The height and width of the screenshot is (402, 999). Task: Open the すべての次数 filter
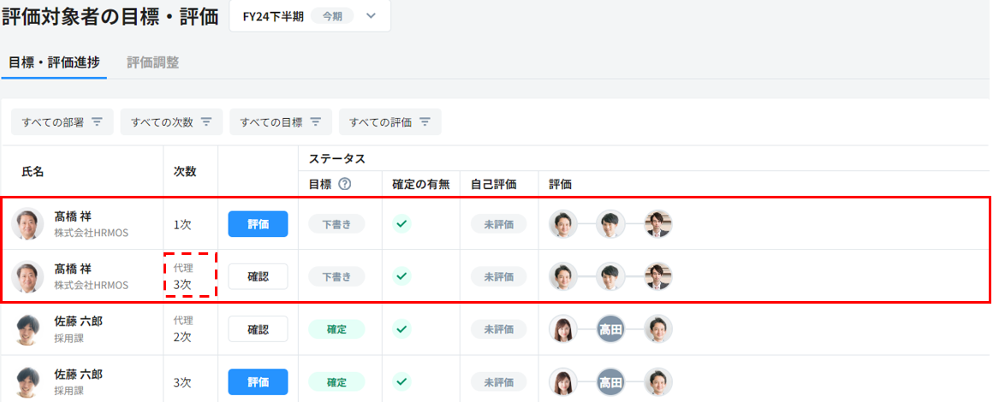[x=171, y=122]
